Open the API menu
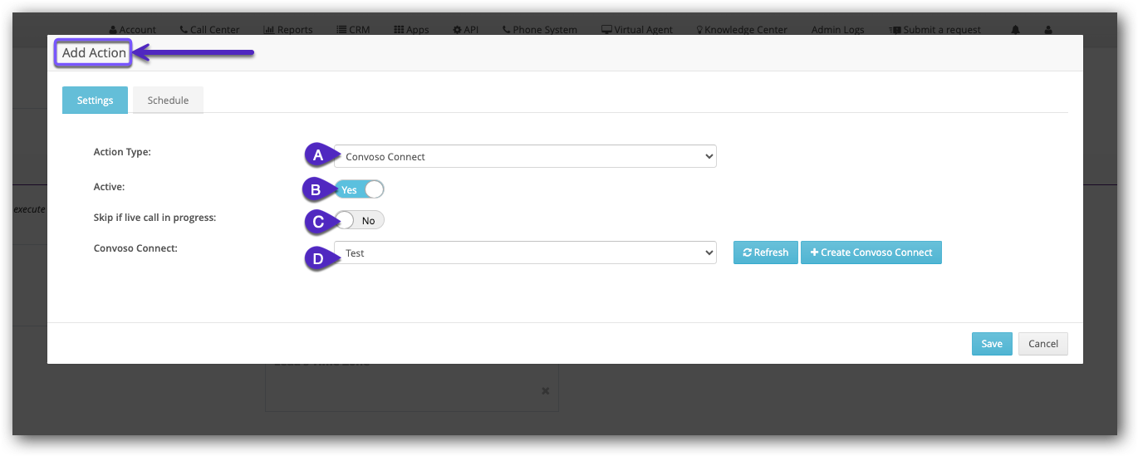The width and height of the screenshot is (1138, 456). pyautogui.click(x=465, y=30)
